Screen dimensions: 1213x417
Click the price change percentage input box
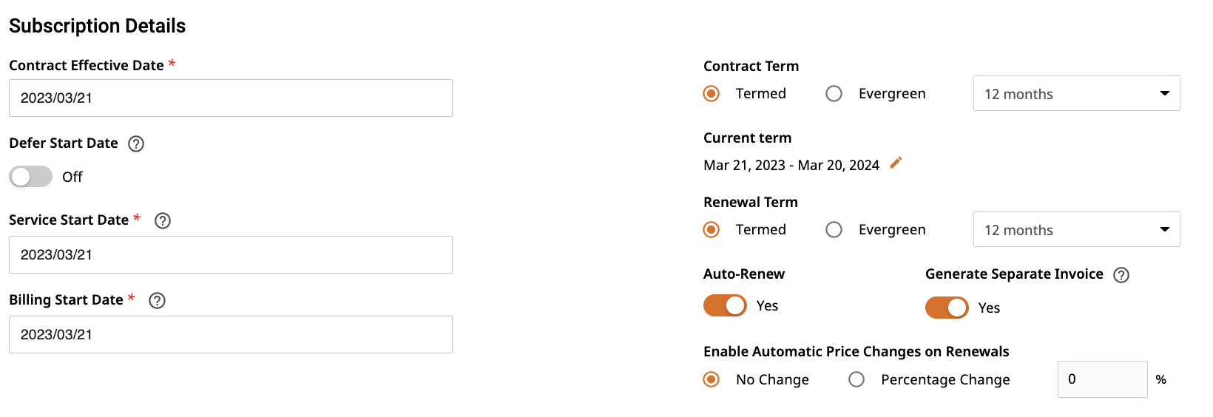(1102, 379)
